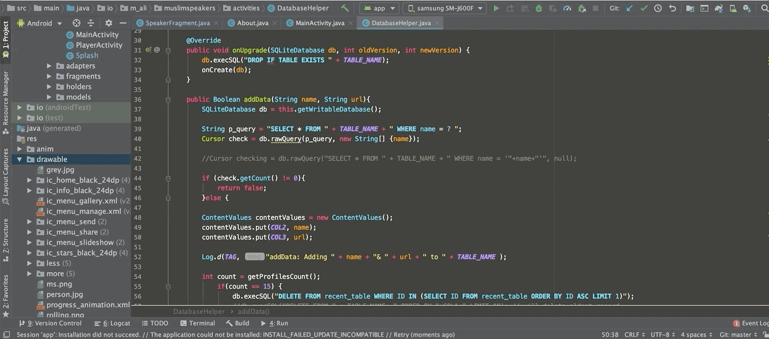Collapse onUpgrade method fold marker at line 31
Viewport: 769px width, 339px height.
[168, 50]
